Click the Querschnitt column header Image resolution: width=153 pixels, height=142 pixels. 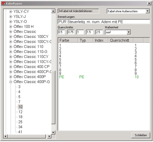[121, 40]
